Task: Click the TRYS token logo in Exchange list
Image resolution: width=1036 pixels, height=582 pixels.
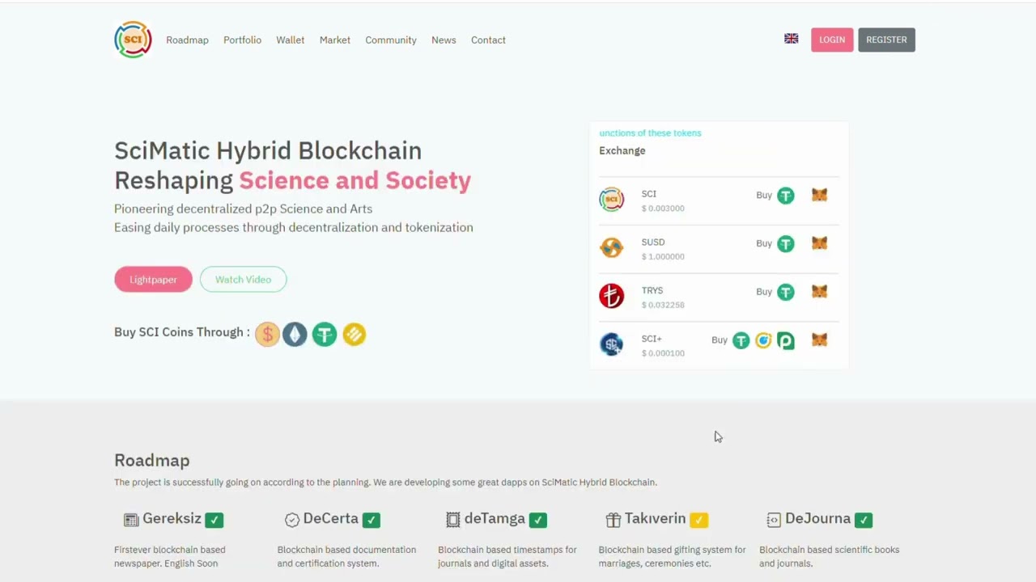Action: click(612, 296)
